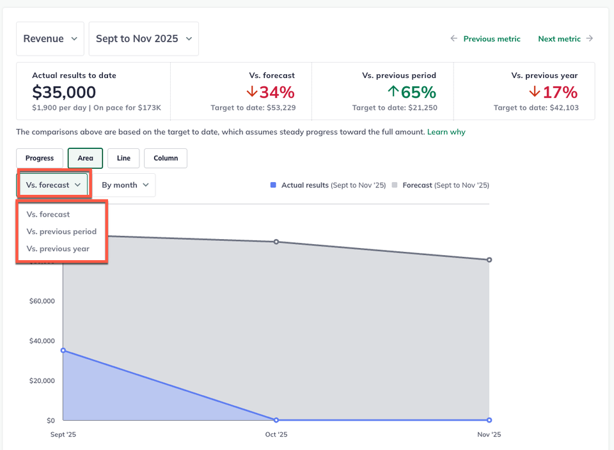The height and width of the screenshot is (450, 614).
Task: Switch to the Progress chart view
Action: click(x=40, y=158)
